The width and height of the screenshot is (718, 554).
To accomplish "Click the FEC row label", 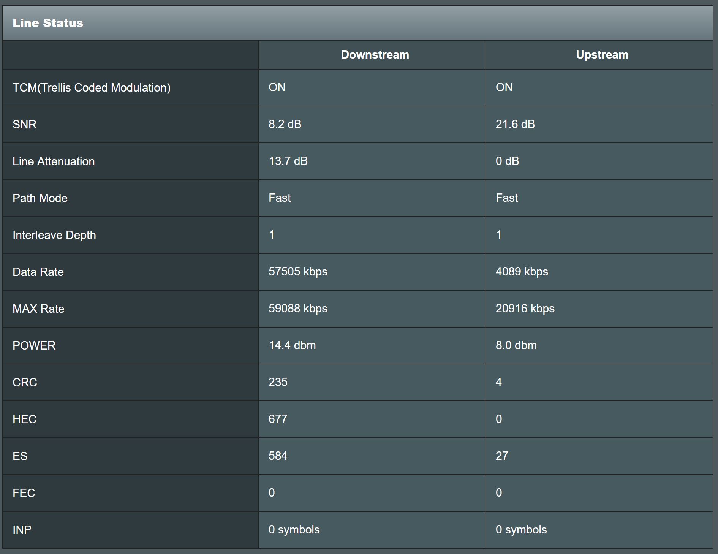I will [x=24, y=493].
